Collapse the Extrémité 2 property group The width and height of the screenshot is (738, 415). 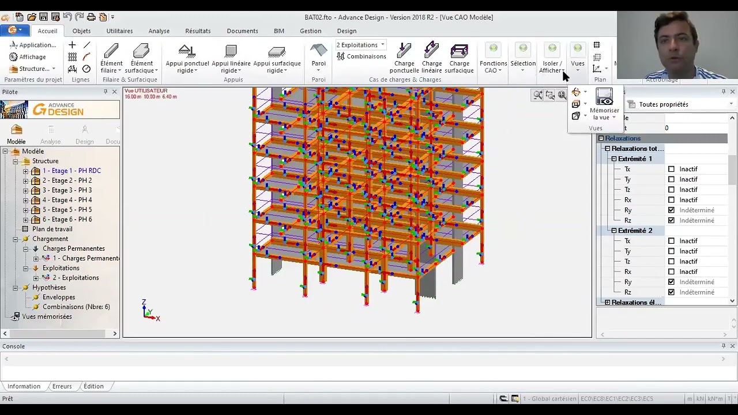614,231
